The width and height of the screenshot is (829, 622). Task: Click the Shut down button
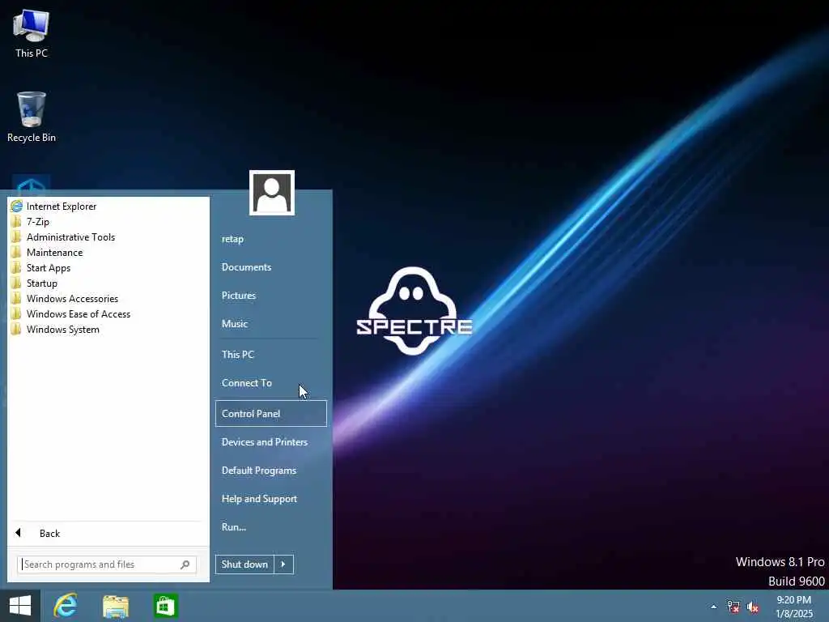tap(244, 564)
